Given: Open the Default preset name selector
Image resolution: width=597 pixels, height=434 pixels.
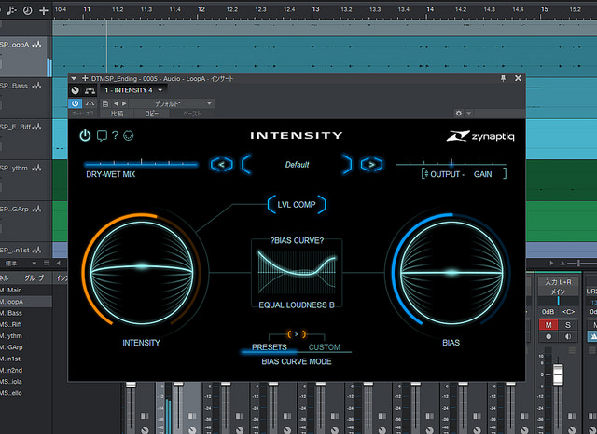Looking at the screenshot, I should click(297, 165).
